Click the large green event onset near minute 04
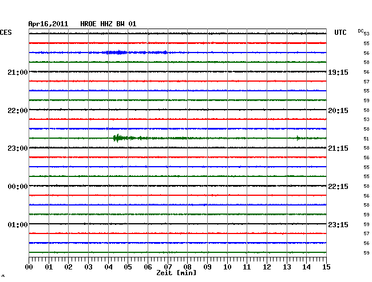Screen dimensions: 372x282 click(118, 138)
